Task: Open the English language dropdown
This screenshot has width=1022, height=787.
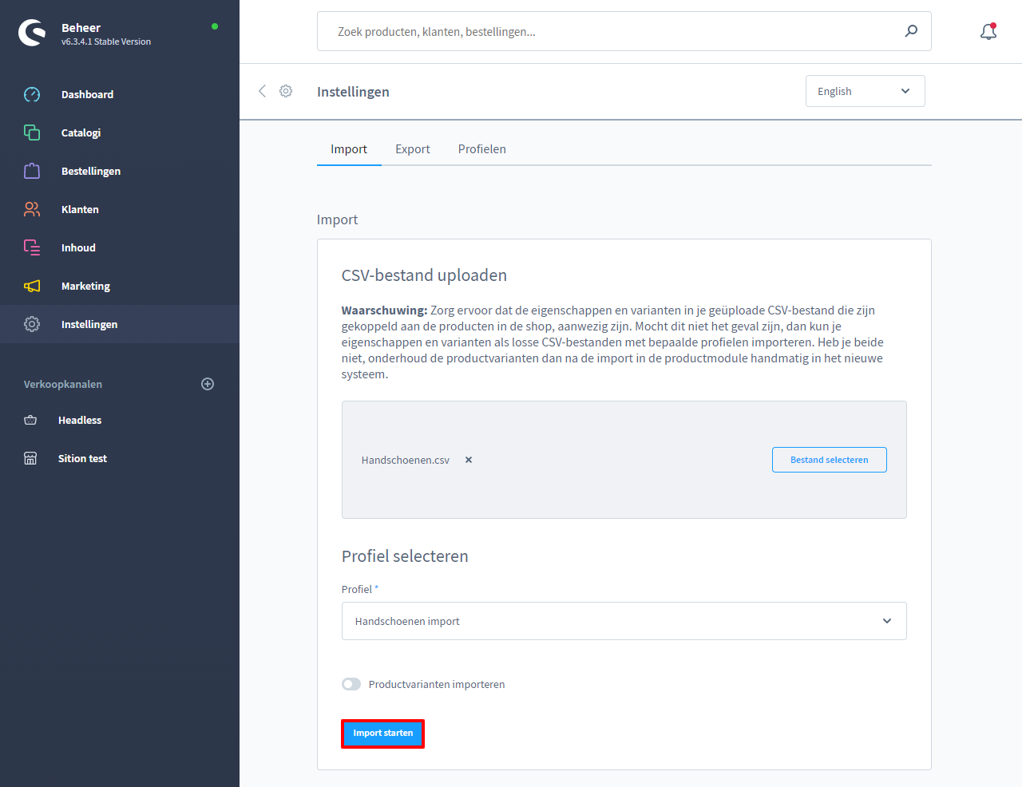Action: click(865, 91)
